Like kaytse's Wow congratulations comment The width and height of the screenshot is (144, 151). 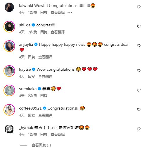click(x=139, y=71)
